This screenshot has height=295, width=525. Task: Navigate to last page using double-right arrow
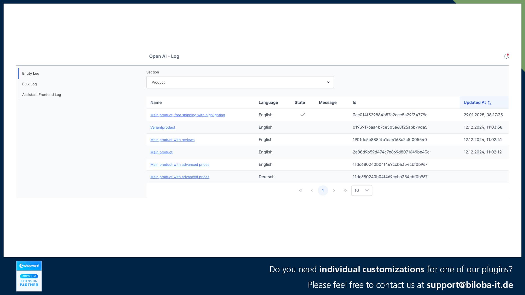point(345,190)
